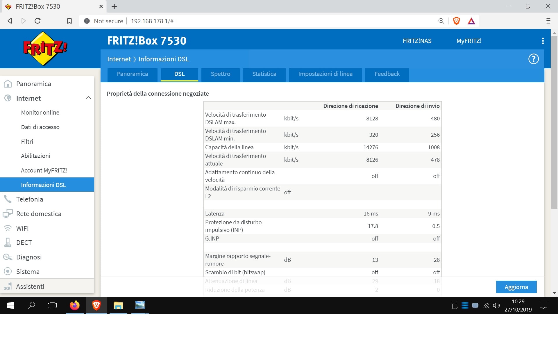Switch to the Spettro tab
The image size is (558, 356).
(220, 75)
